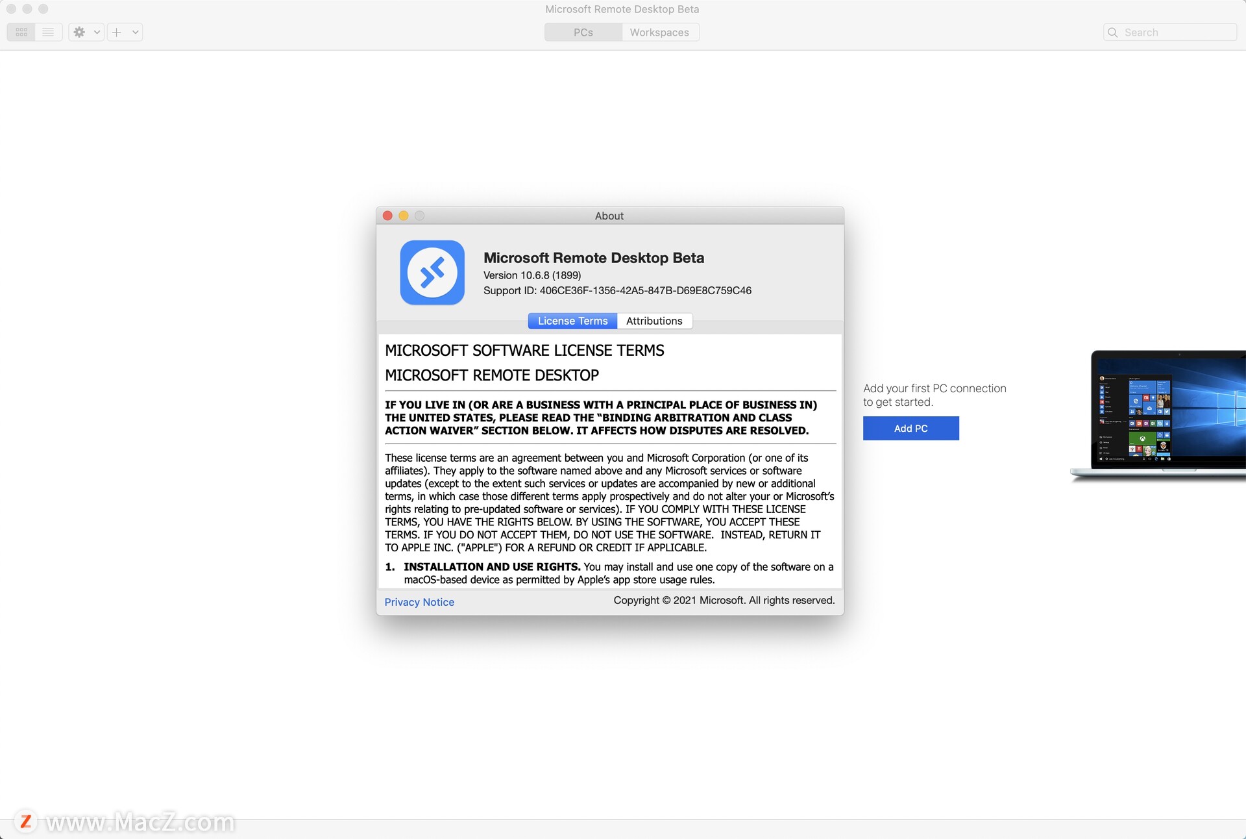Click the dropdown arrow next to add
1246x839 pixels.
pyautogui.click(x=135, y=32)
